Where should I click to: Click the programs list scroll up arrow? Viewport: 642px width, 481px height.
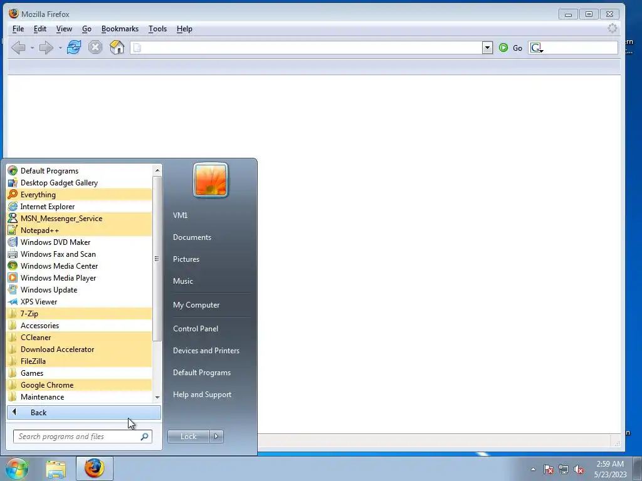click(x=157, y=170)
